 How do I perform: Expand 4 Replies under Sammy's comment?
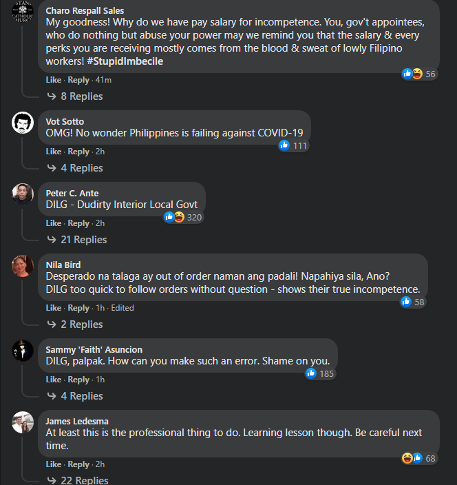[x=81, y=396]
